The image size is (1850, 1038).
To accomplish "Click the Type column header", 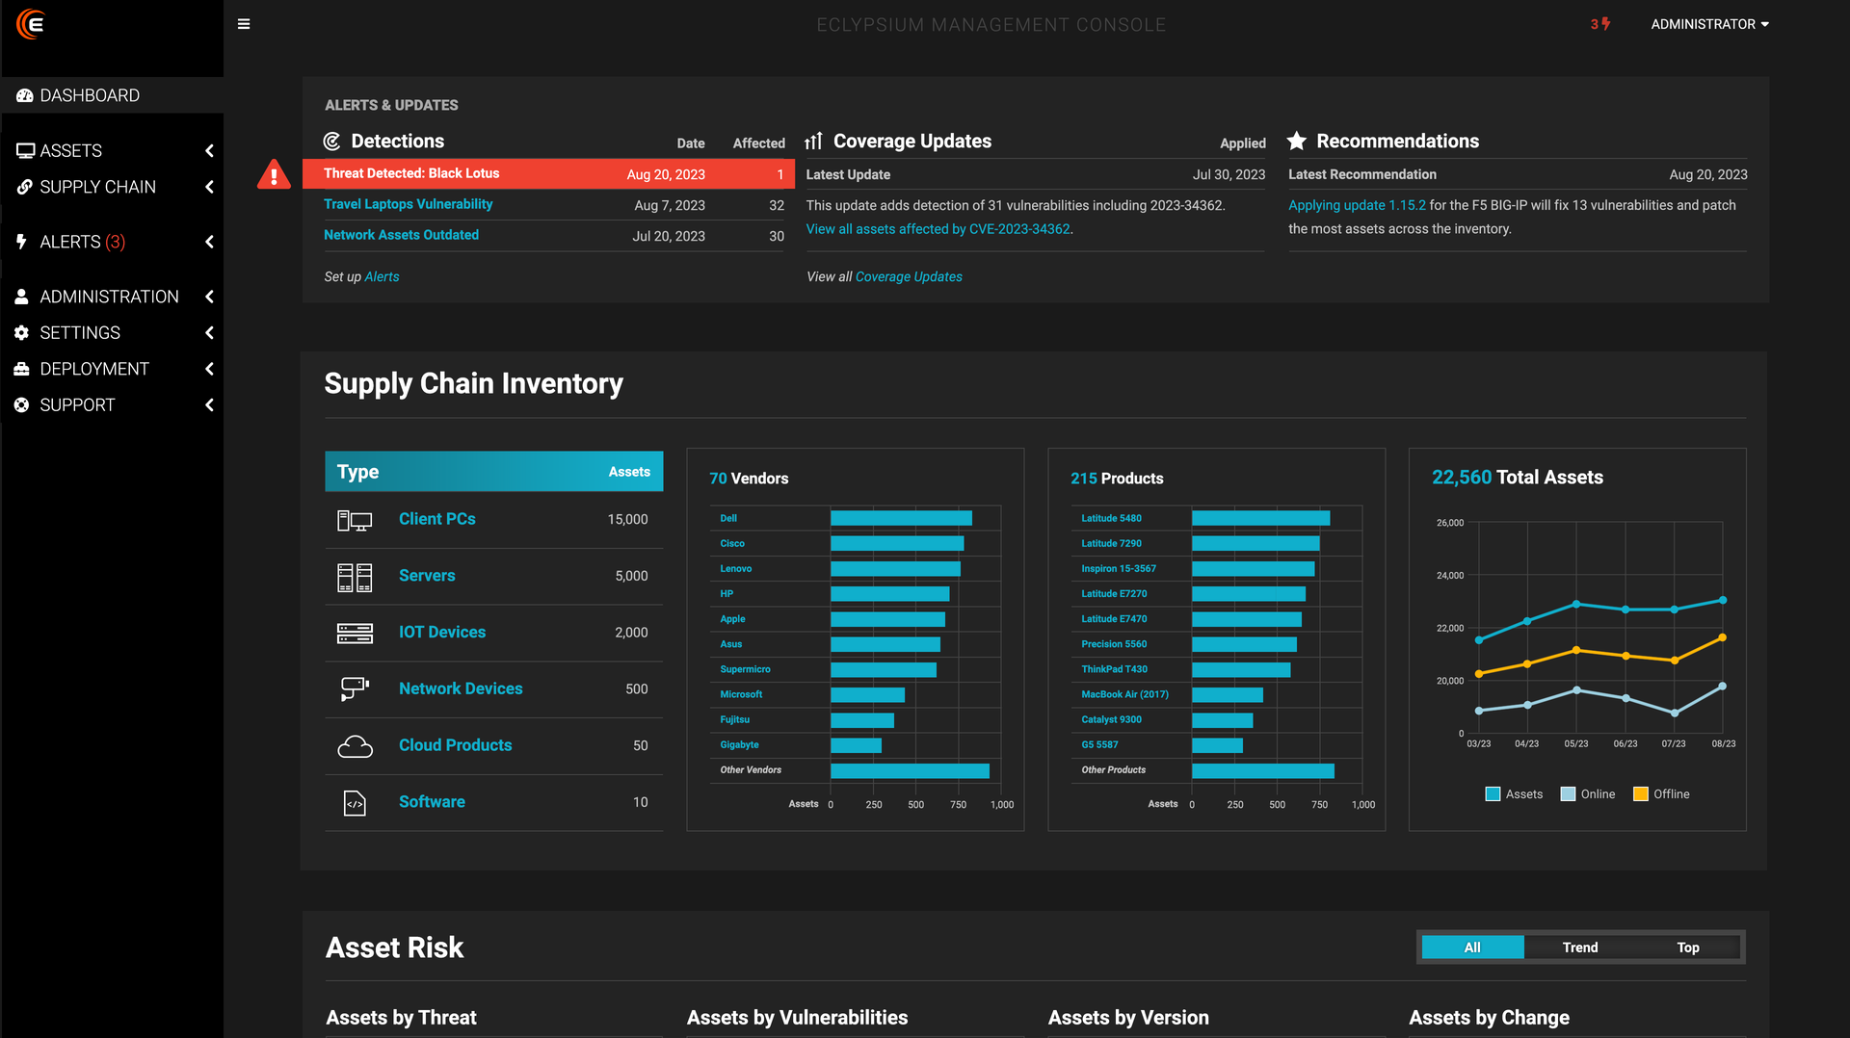I will pos(357,472).
